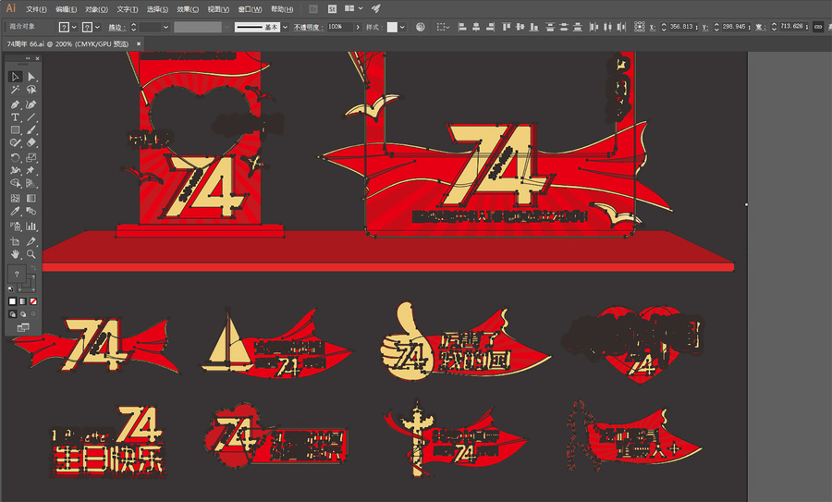Swap fill and stroke colors

point(33,268)
